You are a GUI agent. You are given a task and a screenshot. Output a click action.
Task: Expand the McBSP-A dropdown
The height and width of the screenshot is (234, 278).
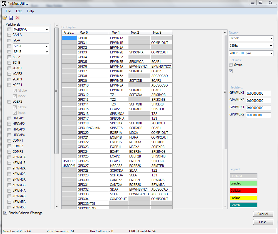[46, 29]
